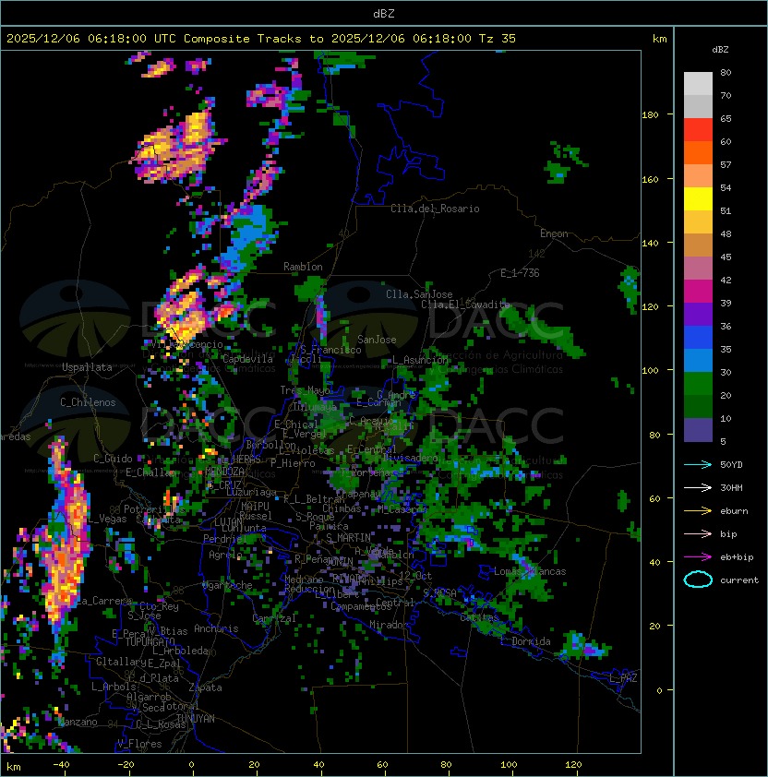The image size is (768, 777).
Task: Click the 'Lomas_Blancas' place label
Action: click(x=530, y=571)
